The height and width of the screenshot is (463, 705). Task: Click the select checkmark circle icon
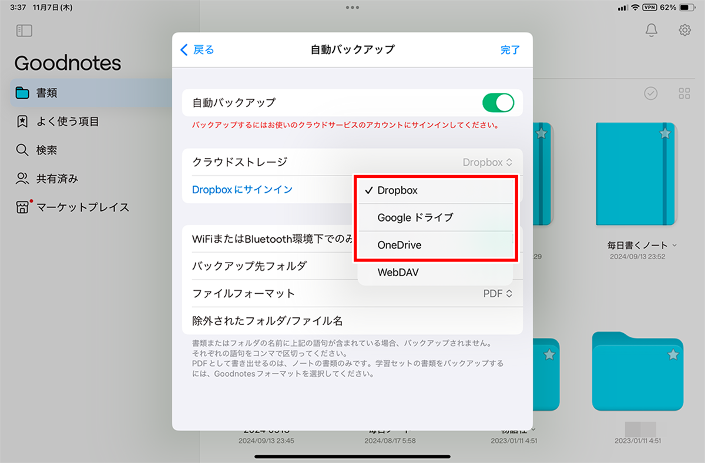[x=650, y=93]
